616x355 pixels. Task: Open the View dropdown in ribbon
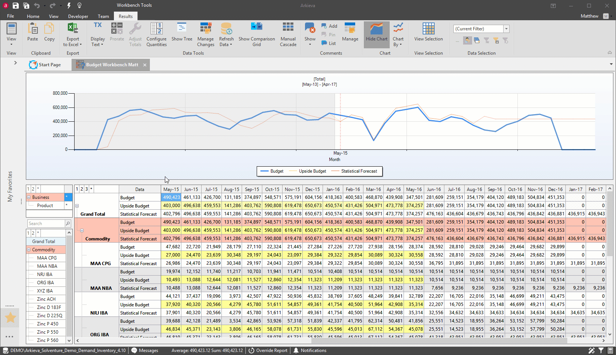point(11,34)
